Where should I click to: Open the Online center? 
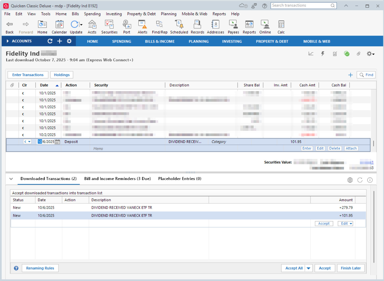coord(265,27)
